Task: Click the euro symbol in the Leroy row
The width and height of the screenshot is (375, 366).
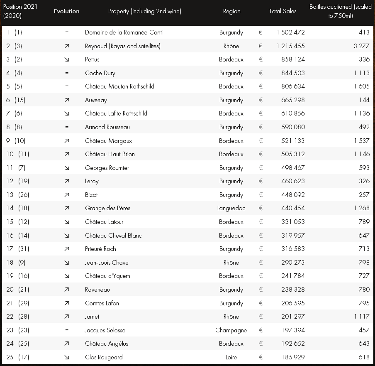Action: tap(261, 181)
